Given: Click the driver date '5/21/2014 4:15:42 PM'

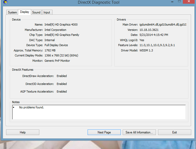Looking at the screenshot, I should click(154, 35).
